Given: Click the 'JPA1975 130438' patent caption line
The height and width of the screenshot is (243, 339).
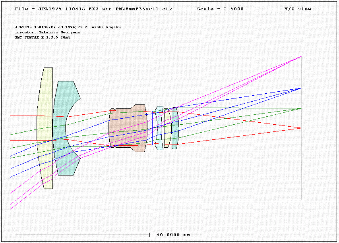Looking at the screenshot, I should pos(68,27).
